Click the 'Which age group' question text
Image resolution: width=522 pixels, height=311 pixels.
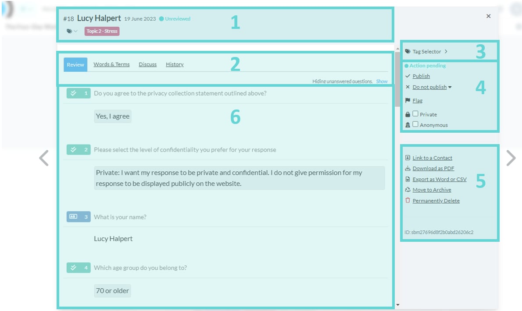pyautogui.click(x=140, y=268)
